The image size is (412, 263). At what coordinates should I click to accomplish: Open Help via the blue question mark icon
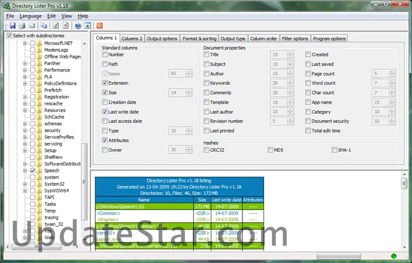coord(78,25)
